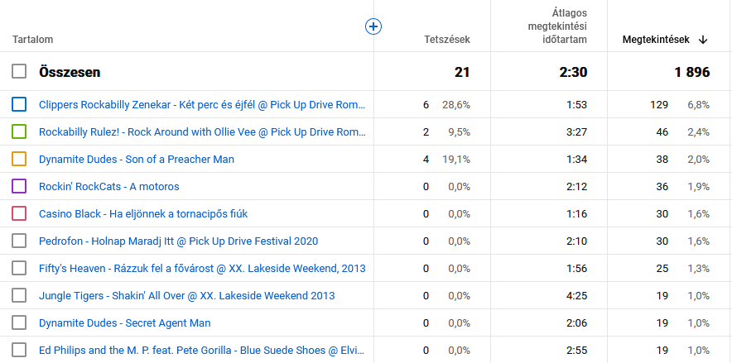Open Dynamite Dudes - Secret Agent Man link
Image resolution: width=732 pixels, height=363 pixels.
pos(125,323)
